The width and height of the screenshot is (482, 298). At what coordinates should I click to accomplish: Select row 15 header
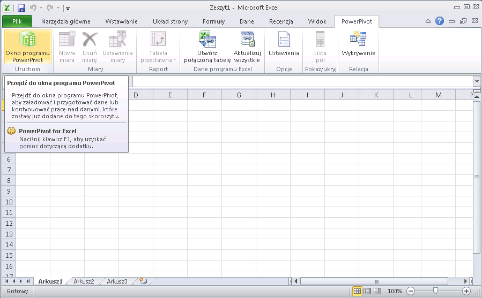click(x=9, y=255)
